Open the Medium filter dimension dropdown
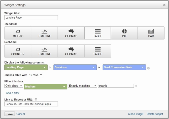The height and width of the screenshot is (119, 169). coord(45,87)
